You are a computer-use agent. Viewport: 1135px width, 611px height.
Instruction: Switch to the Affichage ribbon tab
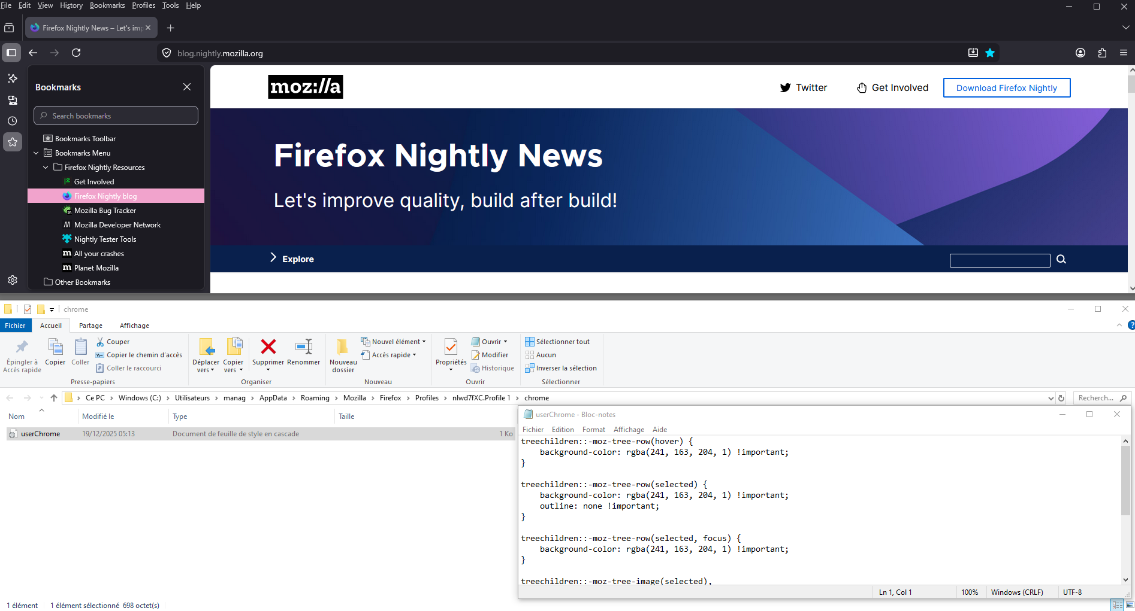point(134,326)
